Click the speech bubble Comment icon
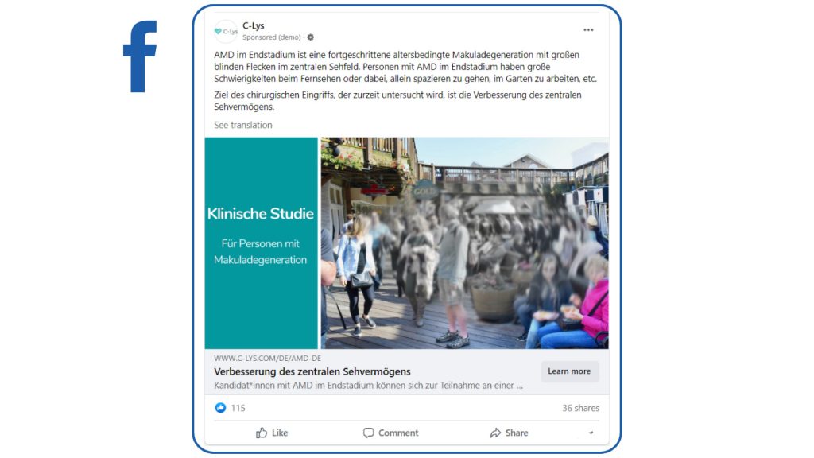The width and height of the screenshot is (814, 458). pos(368,433)
